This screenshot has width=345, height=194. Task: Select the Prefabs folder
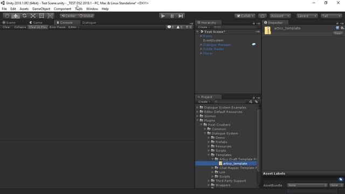click(x=221, y=142)
